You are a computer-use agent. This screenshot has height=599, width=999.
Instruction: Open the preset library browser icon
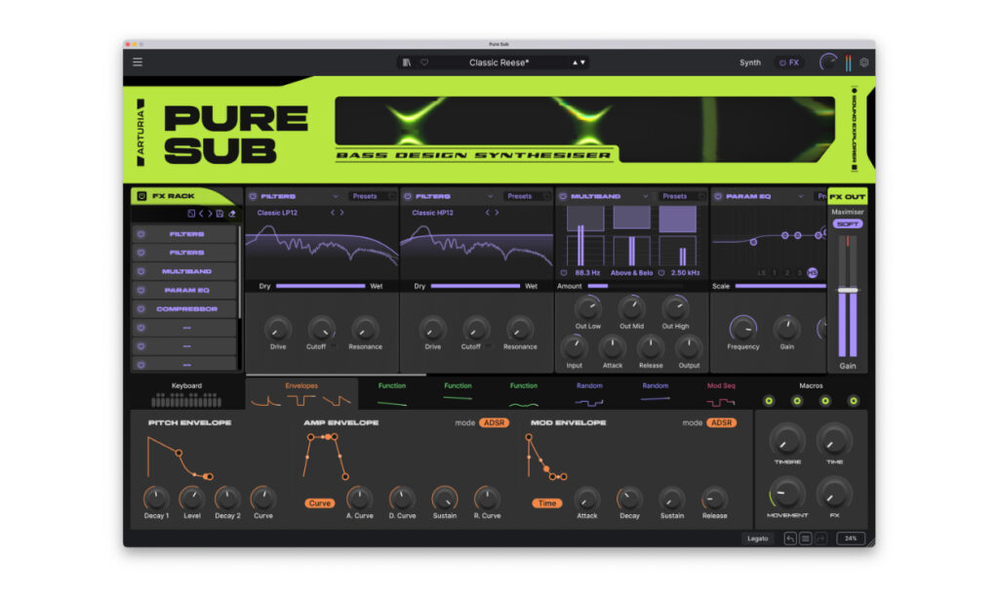click(407, 62)
